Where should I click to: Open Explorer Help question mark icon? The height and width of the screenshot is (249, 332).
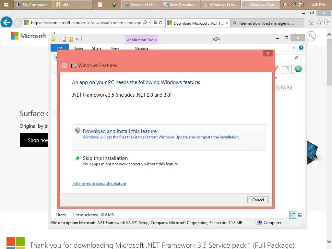[301, 48]
